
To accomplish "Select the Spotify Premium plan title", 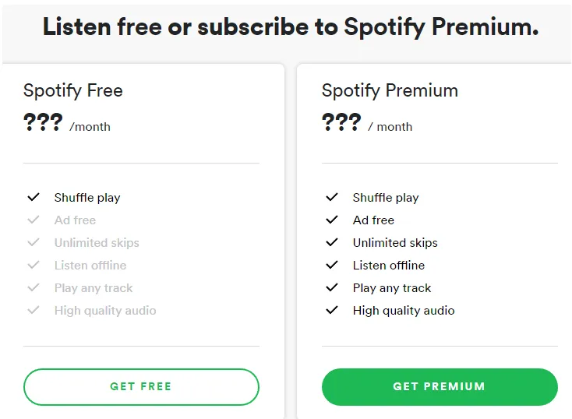I will tap(390, 91).
